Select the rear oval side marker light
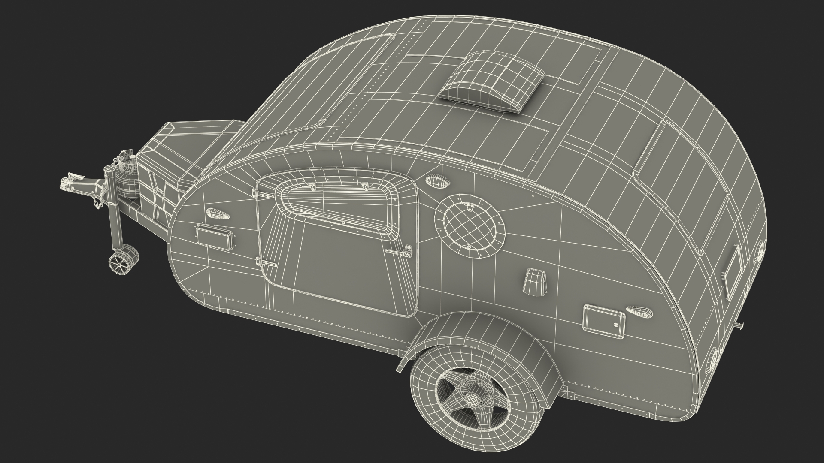The height and width of the screenshot is (463, 824). pyautogui.click(x=640, y=312)
